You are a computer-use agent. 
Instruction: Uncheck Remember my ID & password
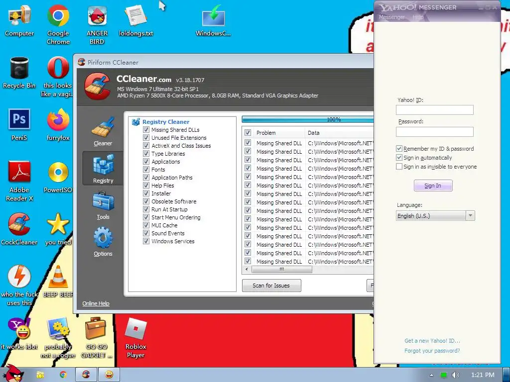tap(399, 148)
